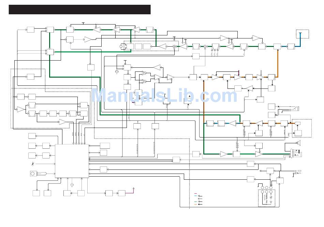
Task: Click the black title banner at the top
Action: [79, 10]
